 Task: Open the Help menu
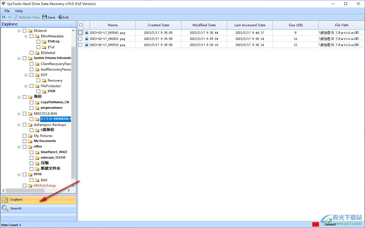pyautogui.click(x=19, y=11)
